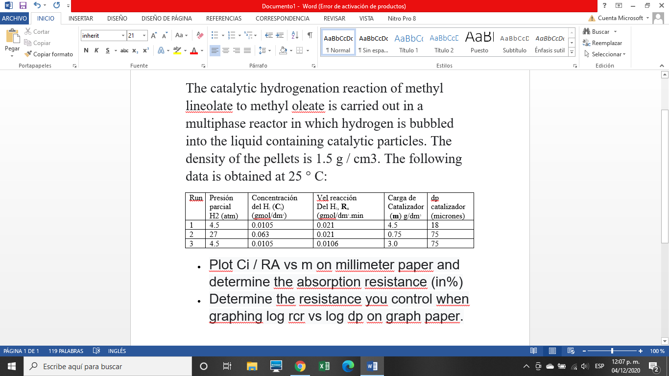Check spelling via the status bar proofing icon
Image resolution: width=669 pixels, height=376 pixels.
(96, 351)
